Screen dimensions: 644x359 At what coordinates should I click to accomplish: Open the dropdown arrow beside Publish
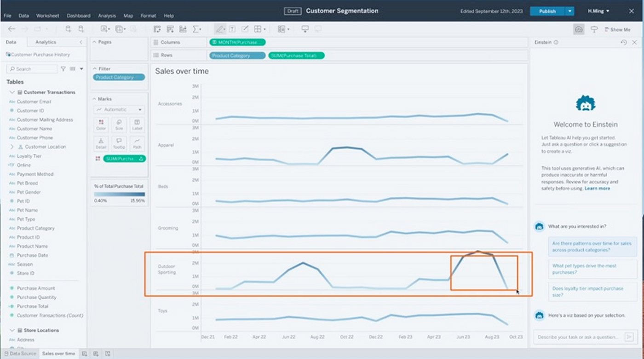tap(570, 11)
